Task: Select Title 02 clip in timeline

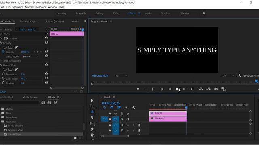Action: pyautogui.click(x=168, y=113)
